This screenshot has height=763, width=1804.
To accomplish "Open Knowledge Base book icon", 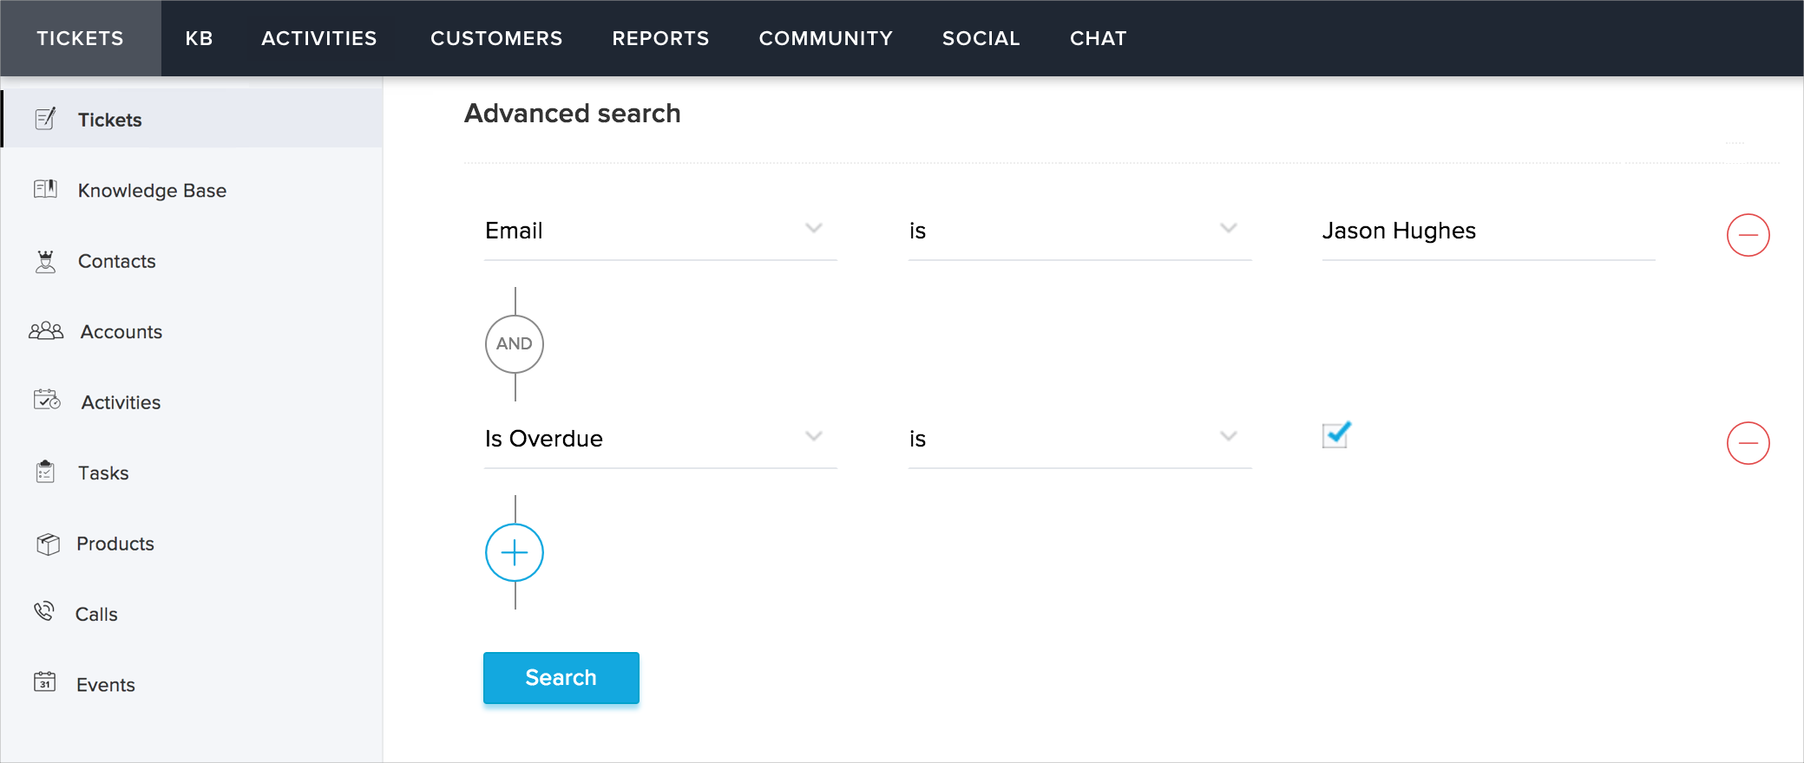I will (45, 189).
